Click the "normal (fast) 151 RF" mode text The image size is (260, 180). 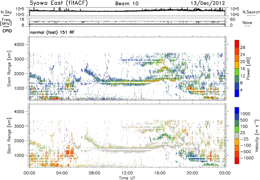coord(52,32)
